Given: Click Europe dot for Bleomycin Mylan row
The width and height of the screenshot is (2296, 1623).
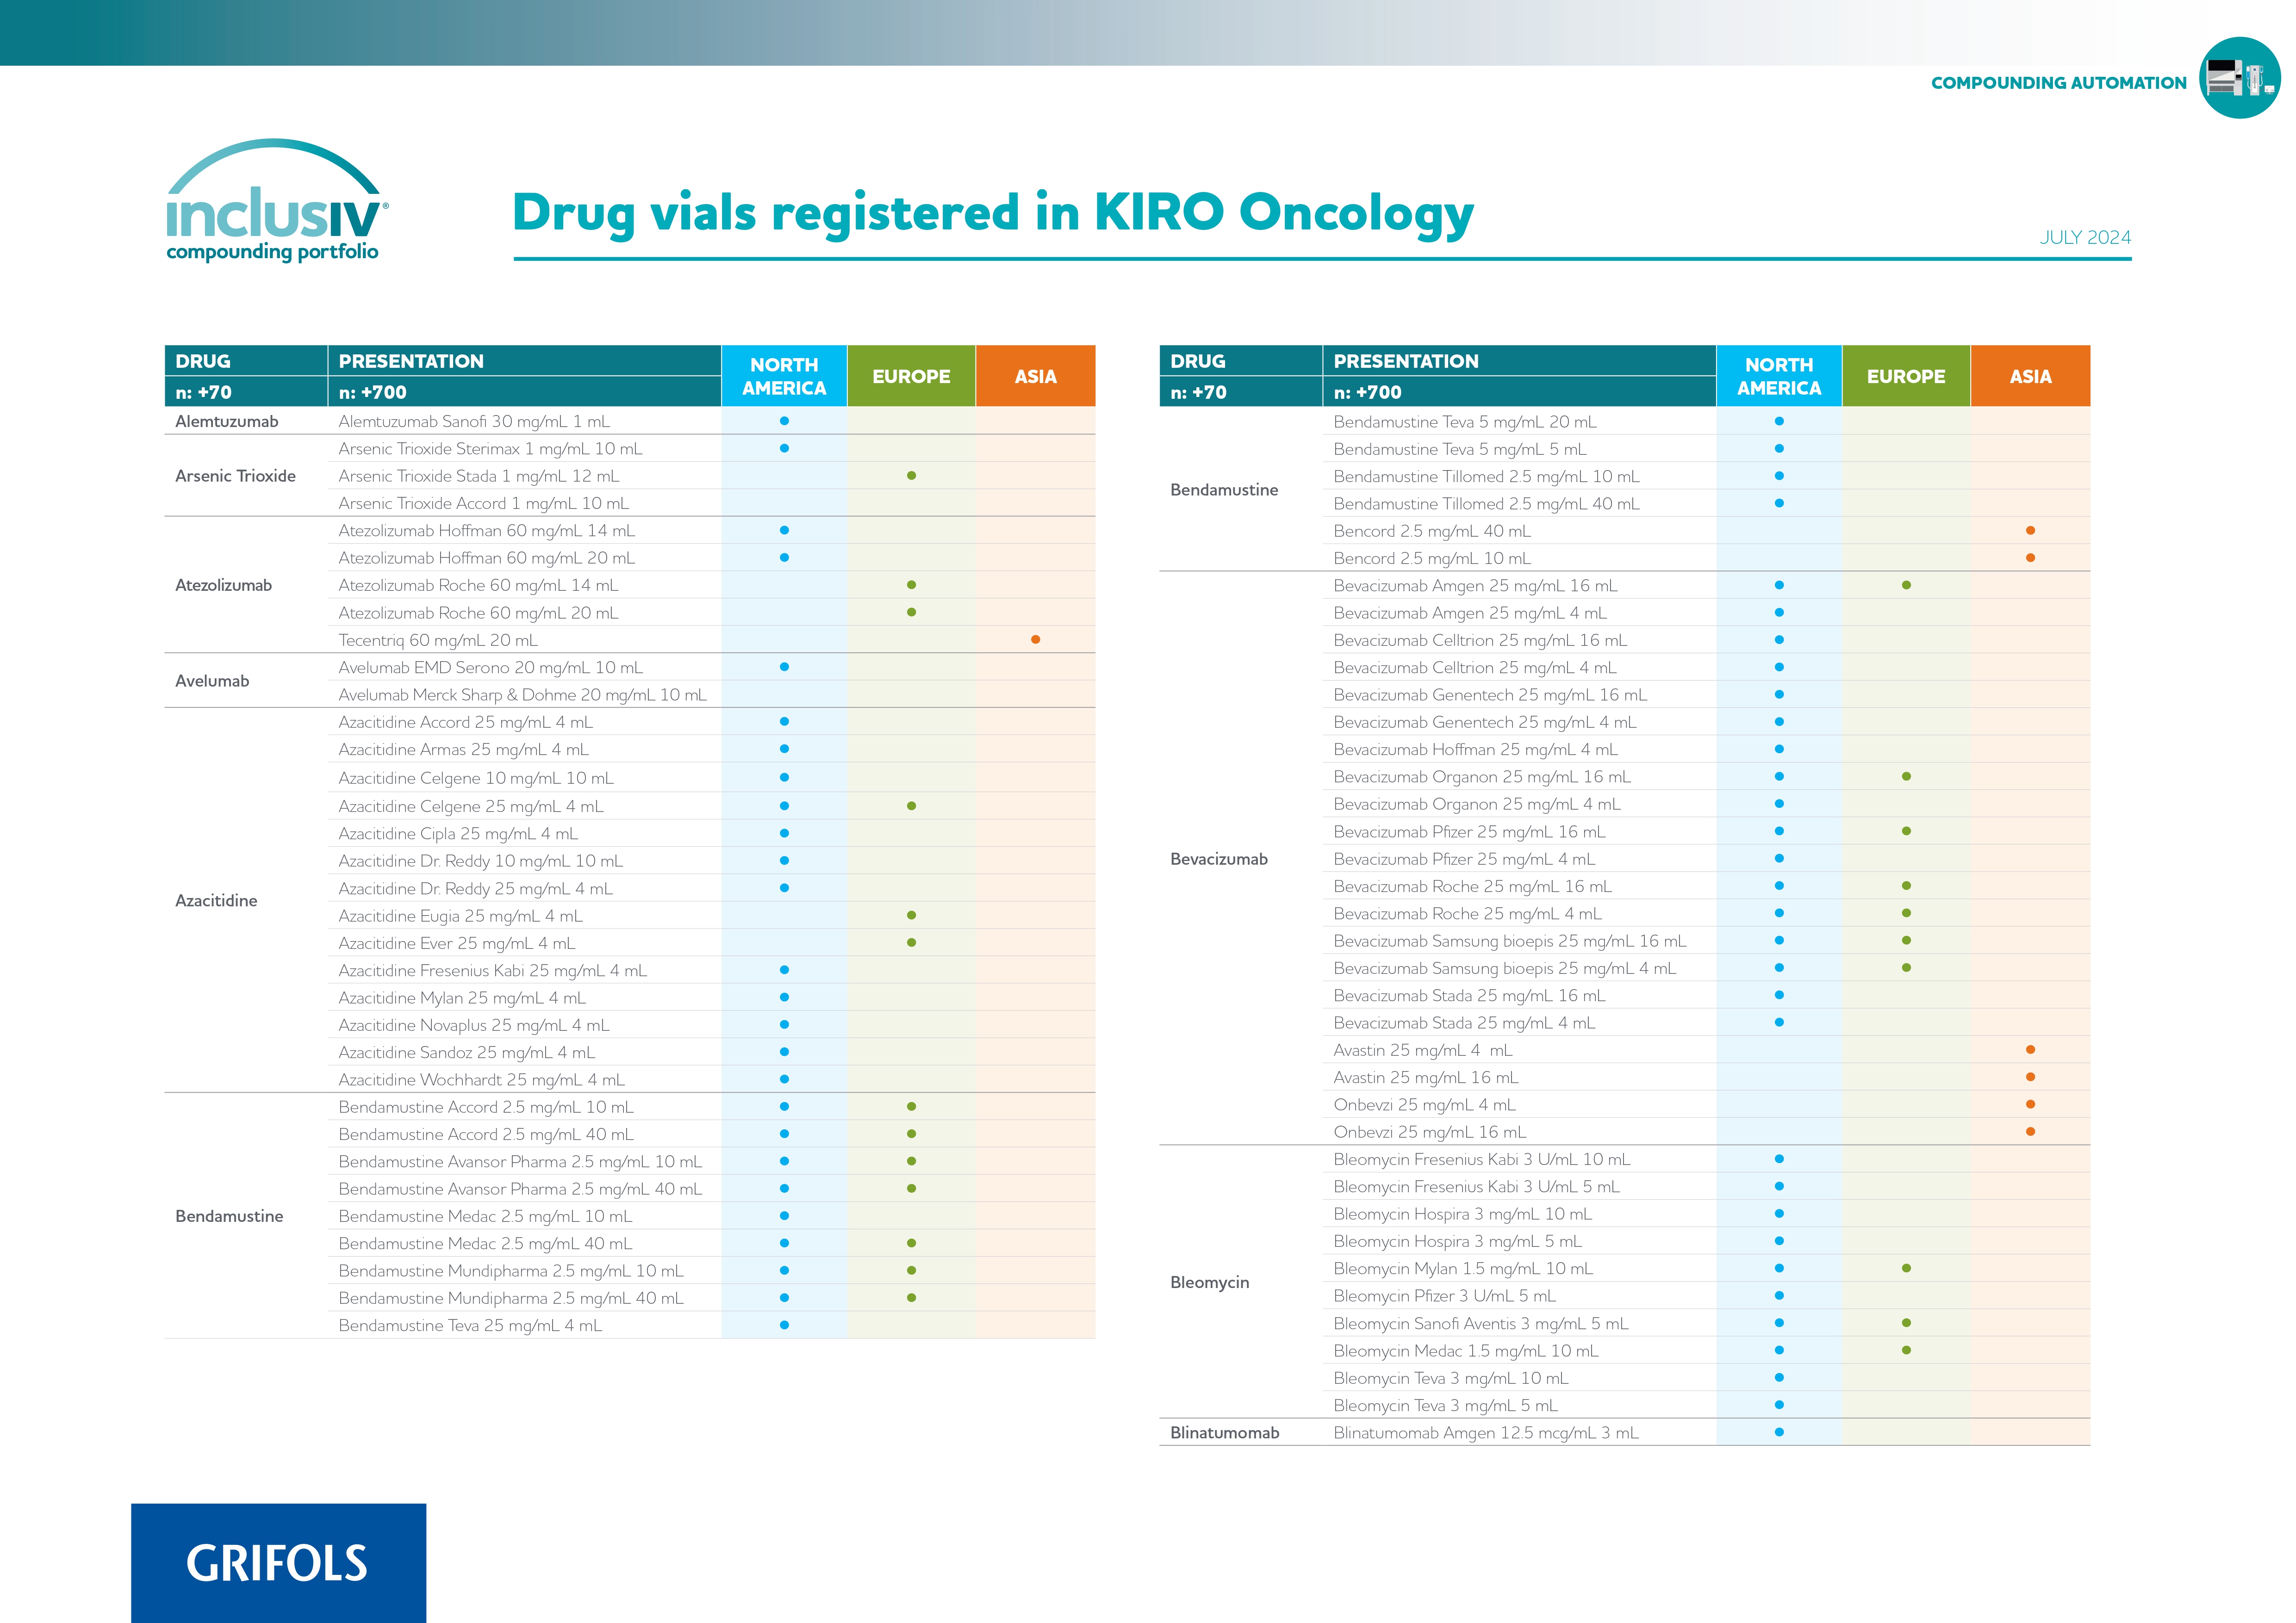Looking at the screenshot, I should [x=1906, y=1268].
